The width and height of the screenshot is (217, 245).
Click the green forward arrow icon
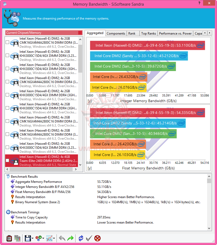70,238
